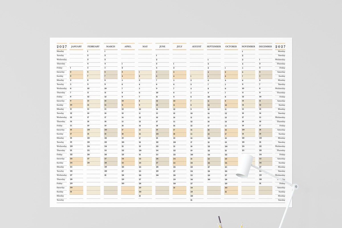342x228 pixels.
Task: Select date 17 in the March column
Action: coord(105,117)
